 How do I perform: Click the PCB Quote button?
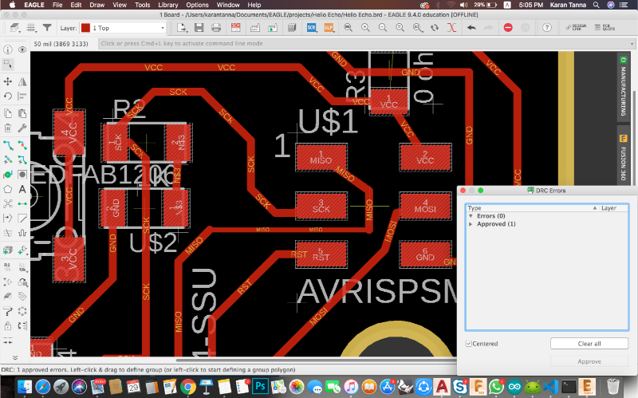coord(605,28)
